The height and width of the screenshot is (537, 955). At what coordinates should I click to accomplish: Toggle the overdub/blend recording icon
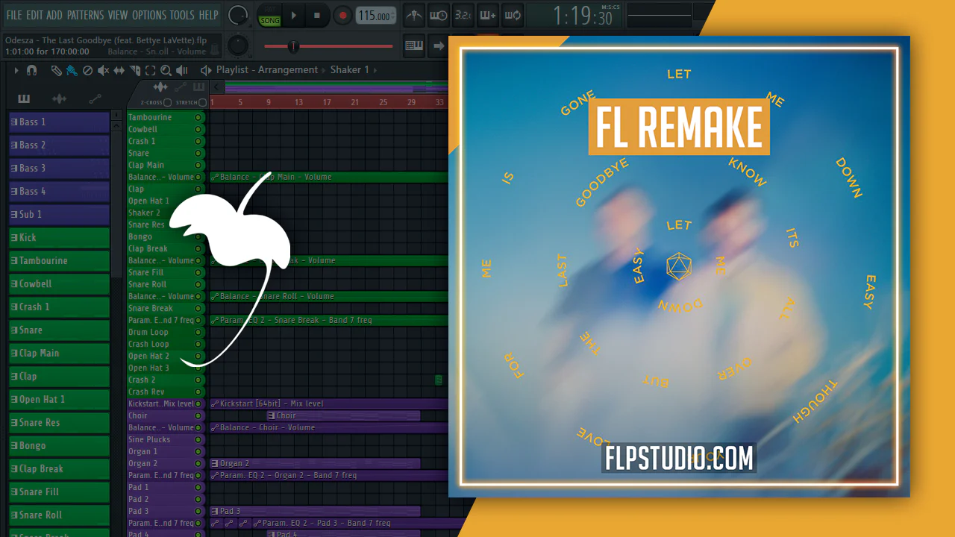(x=488, y=15)
